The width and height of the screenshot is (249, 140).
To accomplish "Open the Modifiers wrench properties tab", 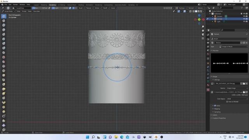I will coord(208,67).
